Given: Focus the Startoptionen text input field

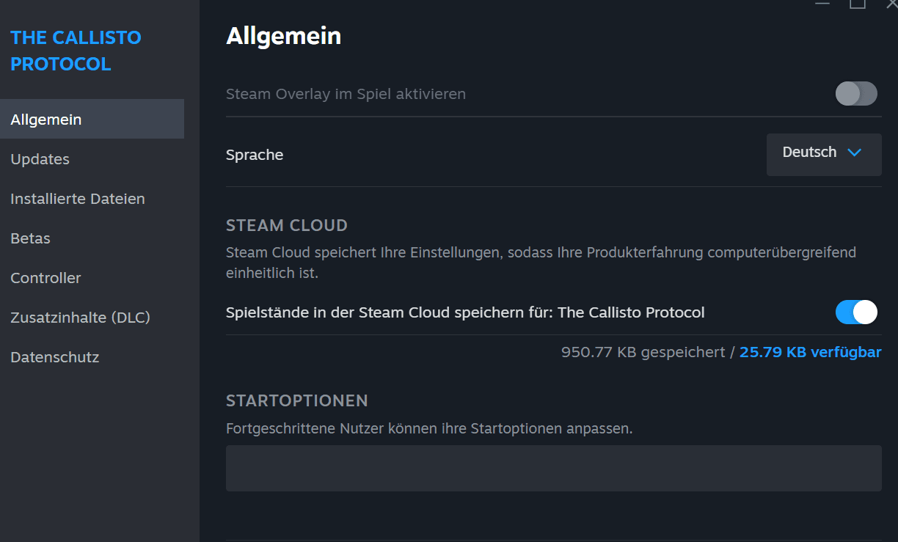Looking at the screenshot, I should click(x=553, y=468).
